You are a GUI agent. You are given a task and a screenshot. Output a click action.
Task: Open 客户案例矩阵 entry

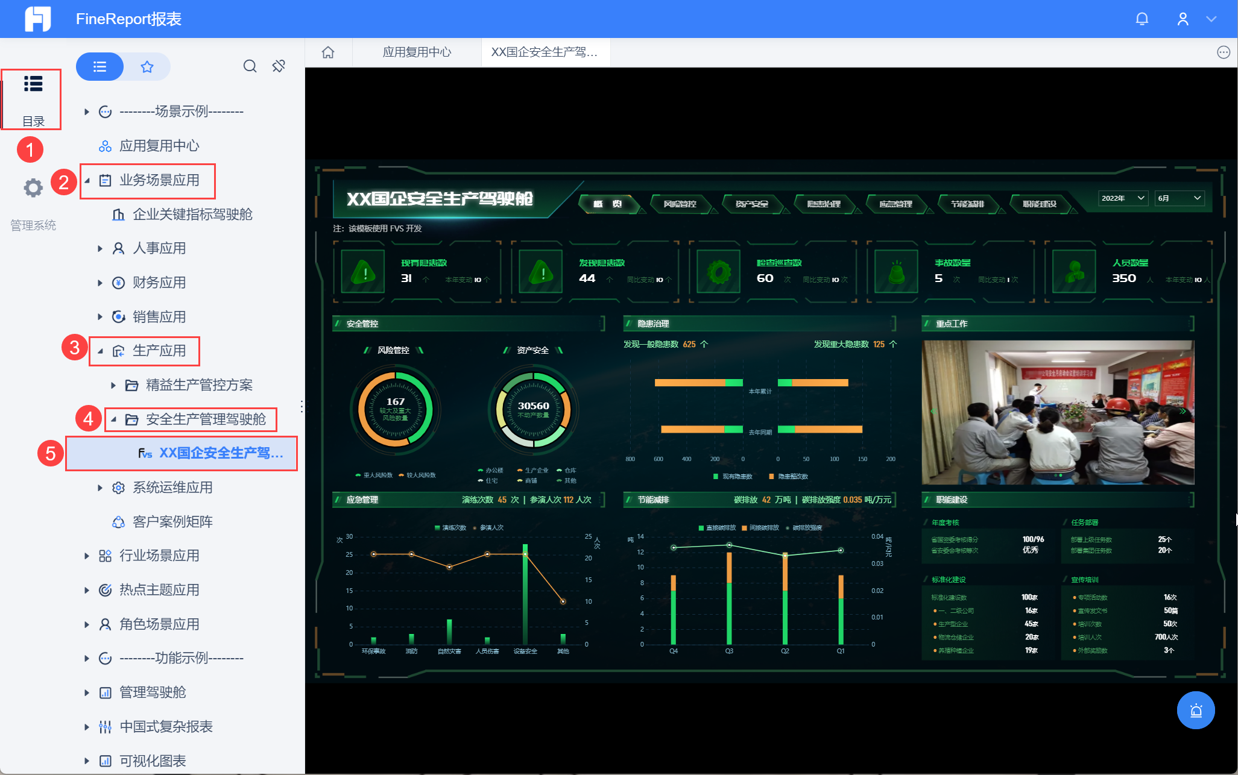click(172, 521)
